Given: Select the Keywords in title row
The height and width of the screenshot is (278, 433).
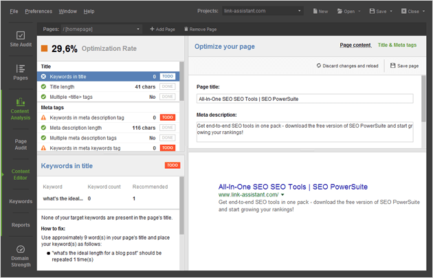Looking at the screenshot, I should (x=109, y=76).
